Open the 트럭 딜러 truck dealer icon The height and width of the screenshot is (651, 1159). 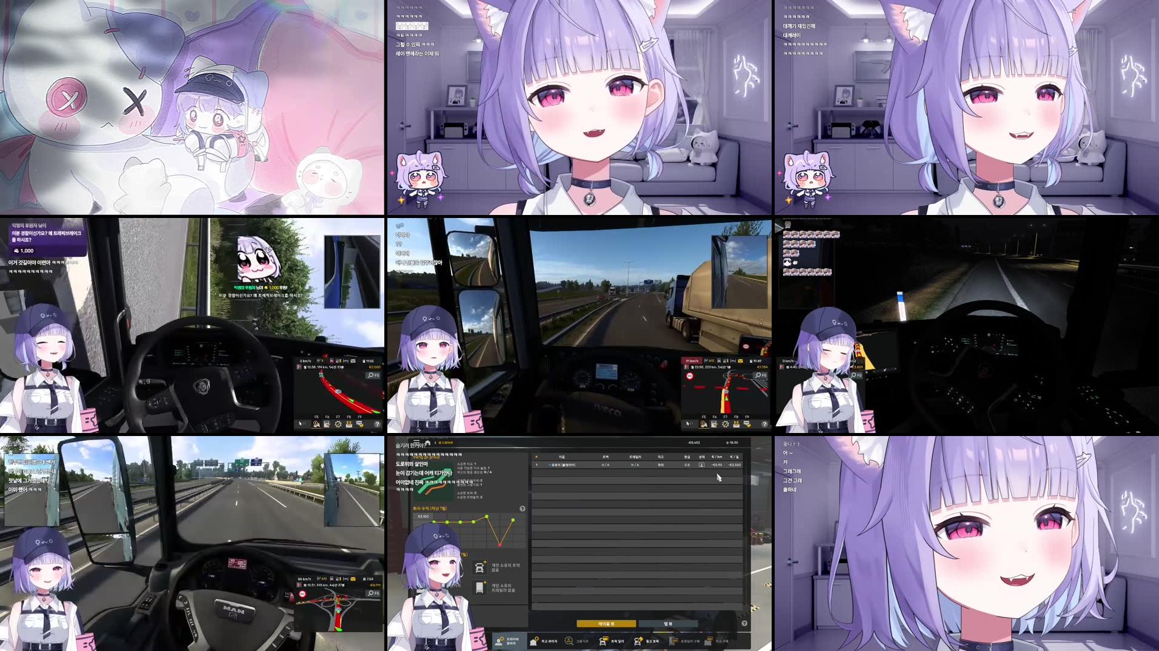point(603,641)
